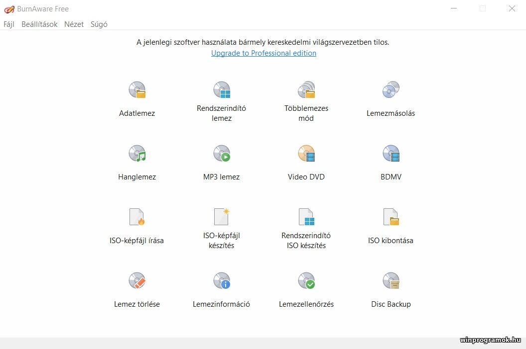The image size is (526, 349).
Task: Click the Video DVD text label
Action: coord(306,177)
